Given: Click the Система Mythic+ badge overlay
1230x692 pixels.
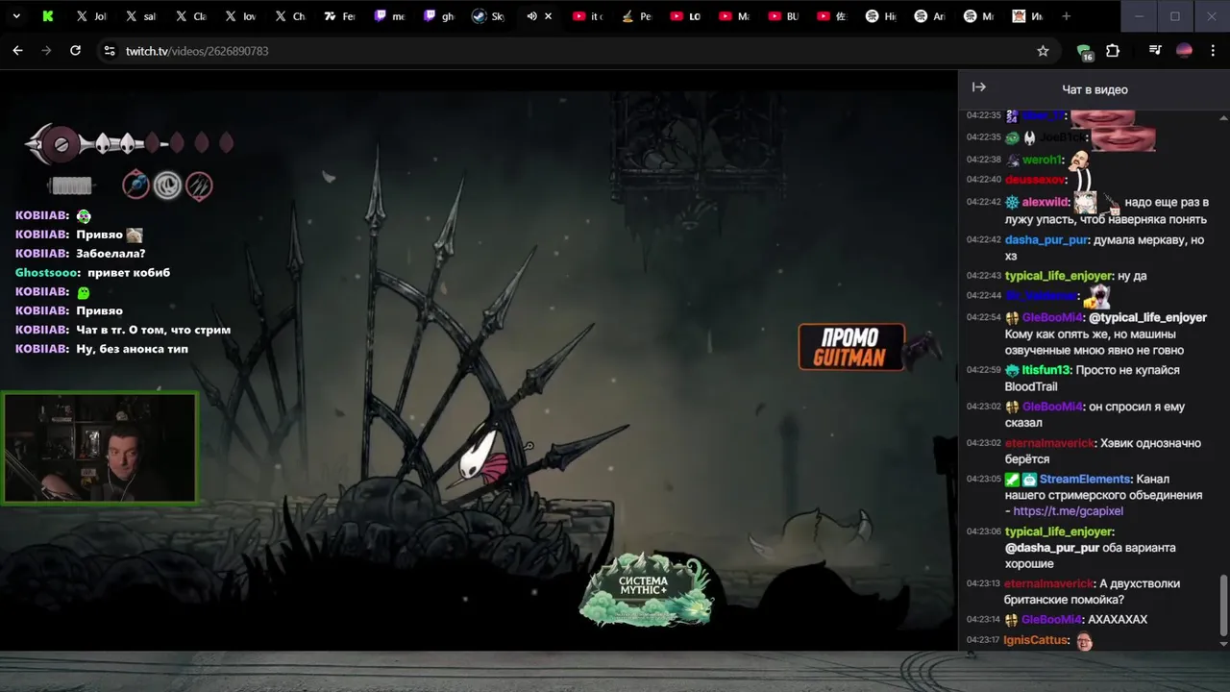Looking at the screenshot, I should [x=645, y=588].
